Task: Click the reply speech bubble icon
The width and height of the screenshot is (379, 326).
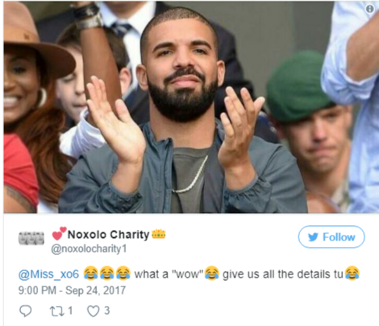Action: coord(26,311)
